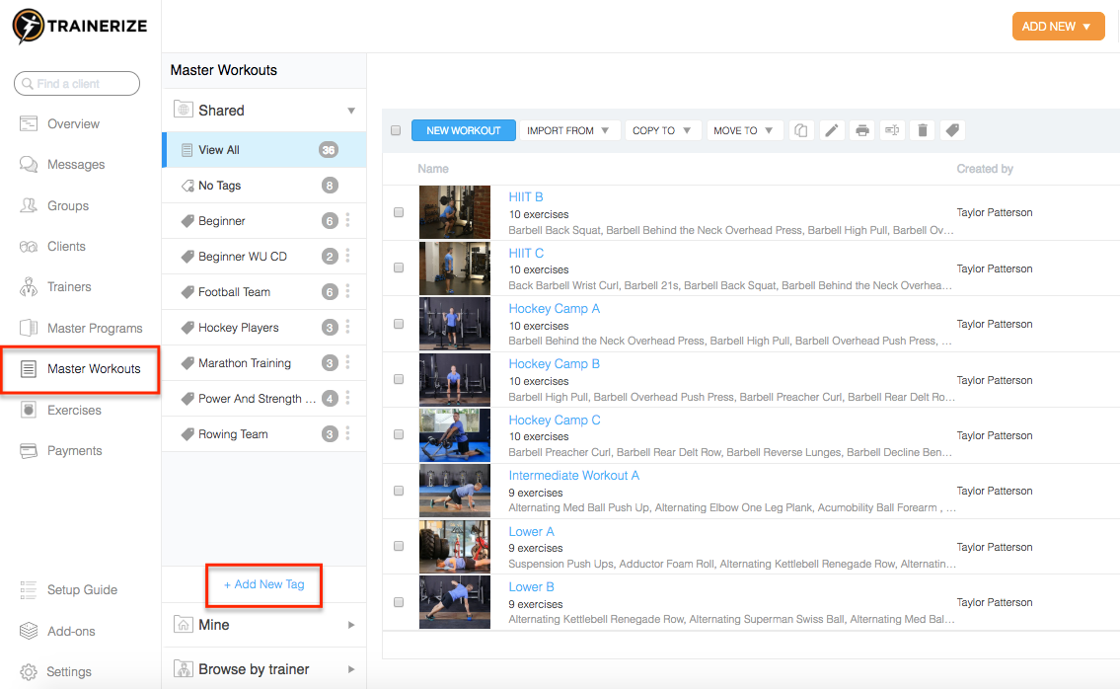Click the Add New Tag link
Image resolution: width=1120 pixels, height=689 pixels.
(264, 584)
